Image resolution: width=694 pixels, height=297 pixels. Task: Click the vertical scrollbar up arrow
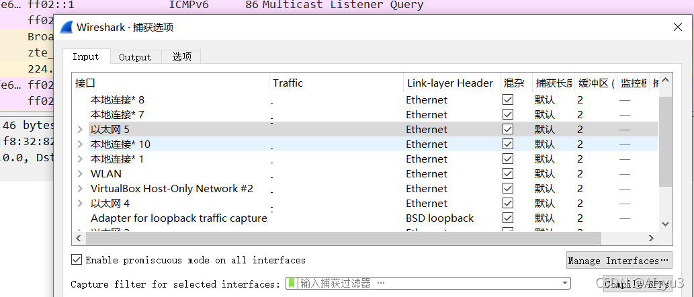point(665,81)
